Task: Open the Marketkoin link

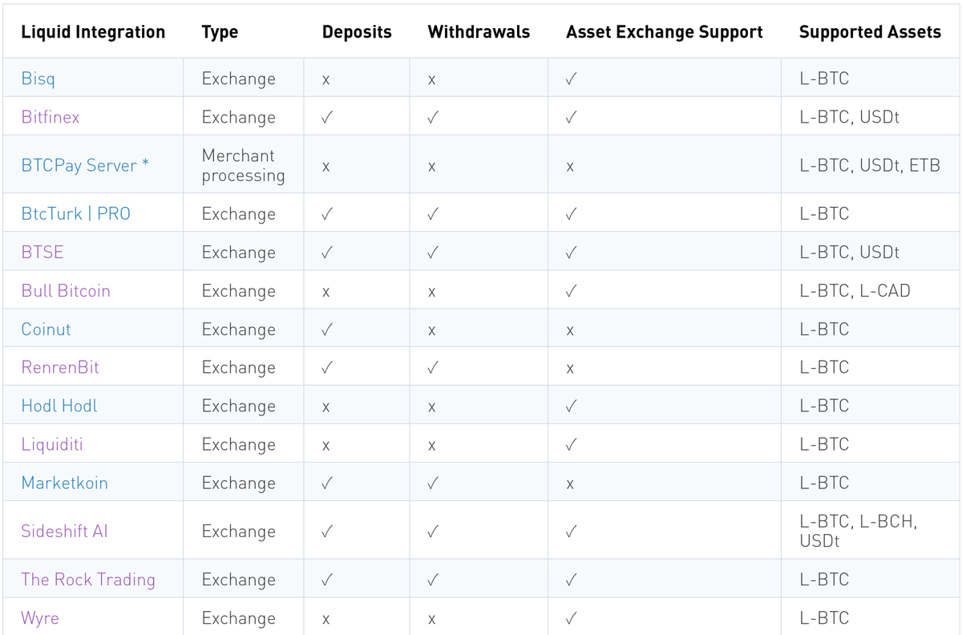Action: pyautogui.click(x=65, y=483)
